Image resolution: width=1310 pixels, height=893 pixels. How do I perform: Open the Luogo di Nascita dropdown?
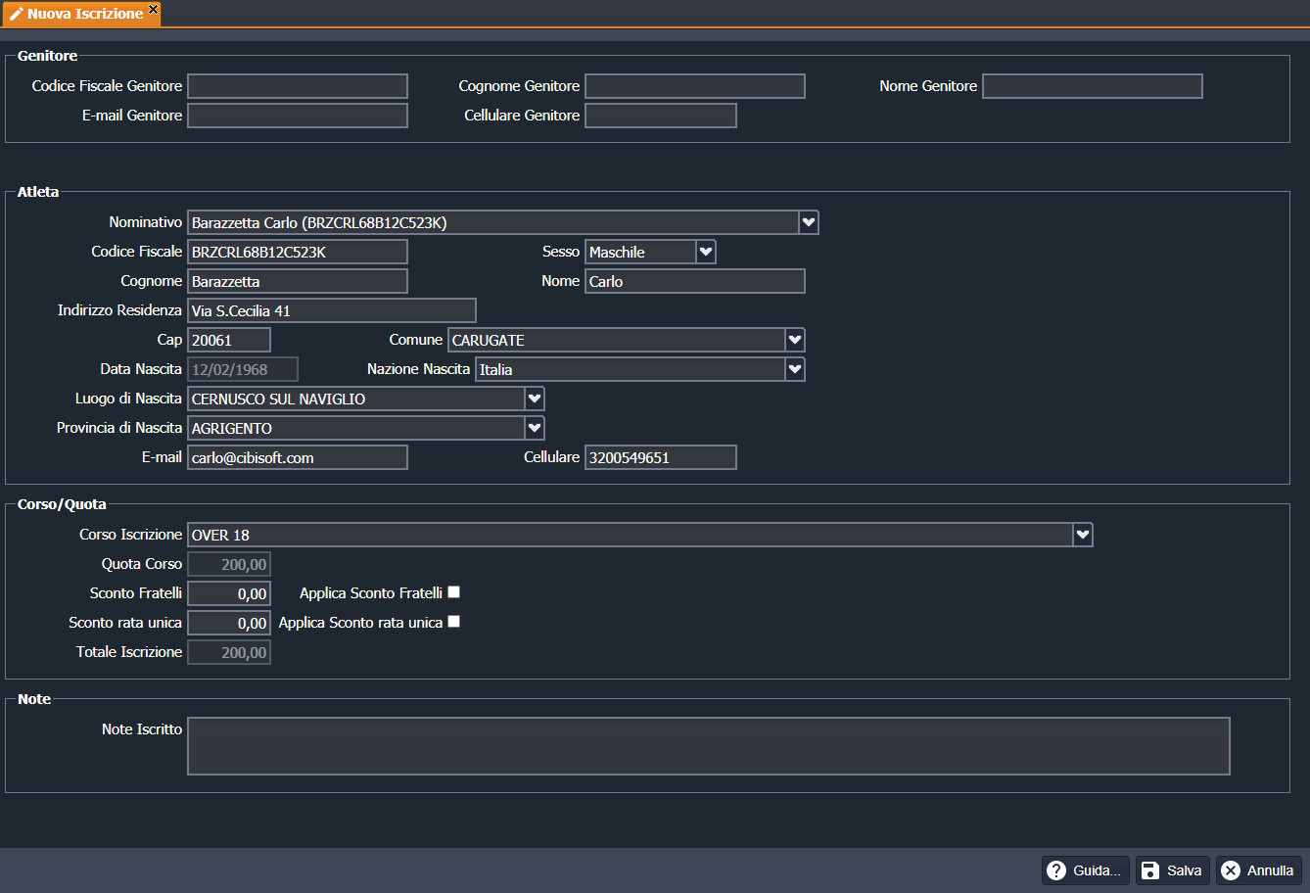coord(535,399)
